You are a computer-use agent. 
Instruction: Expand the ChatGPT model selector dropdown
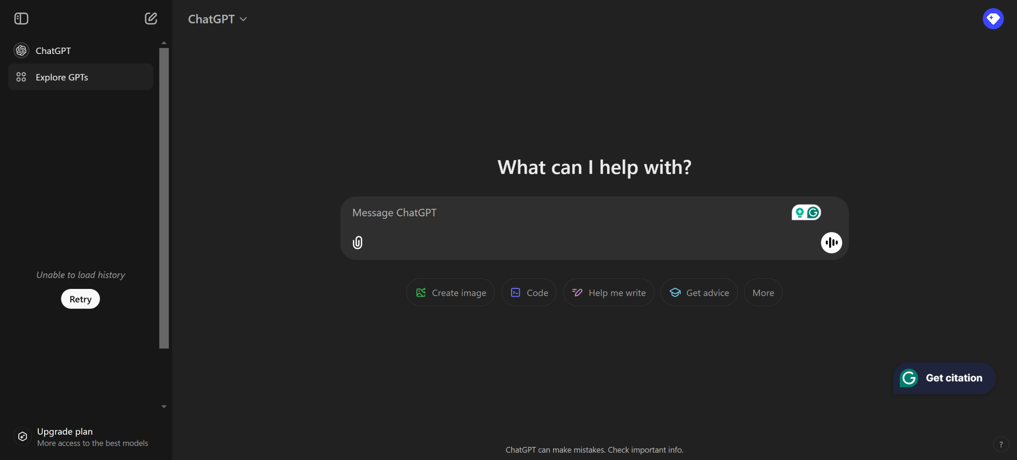[x=217, y=19]
